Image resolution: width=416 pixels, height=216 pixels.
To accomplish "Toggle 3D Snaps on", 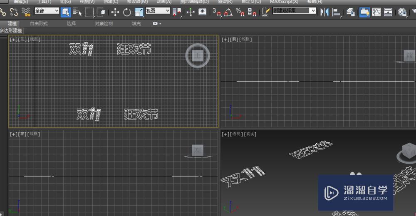I will tap(216, 12).
